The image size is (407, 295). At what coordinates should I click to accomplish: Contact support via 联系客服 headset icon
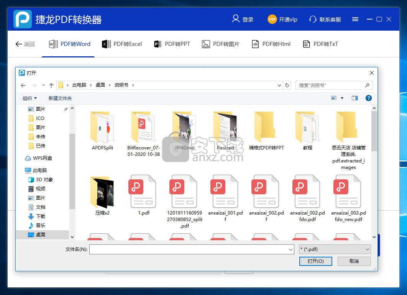pos(313,19)
